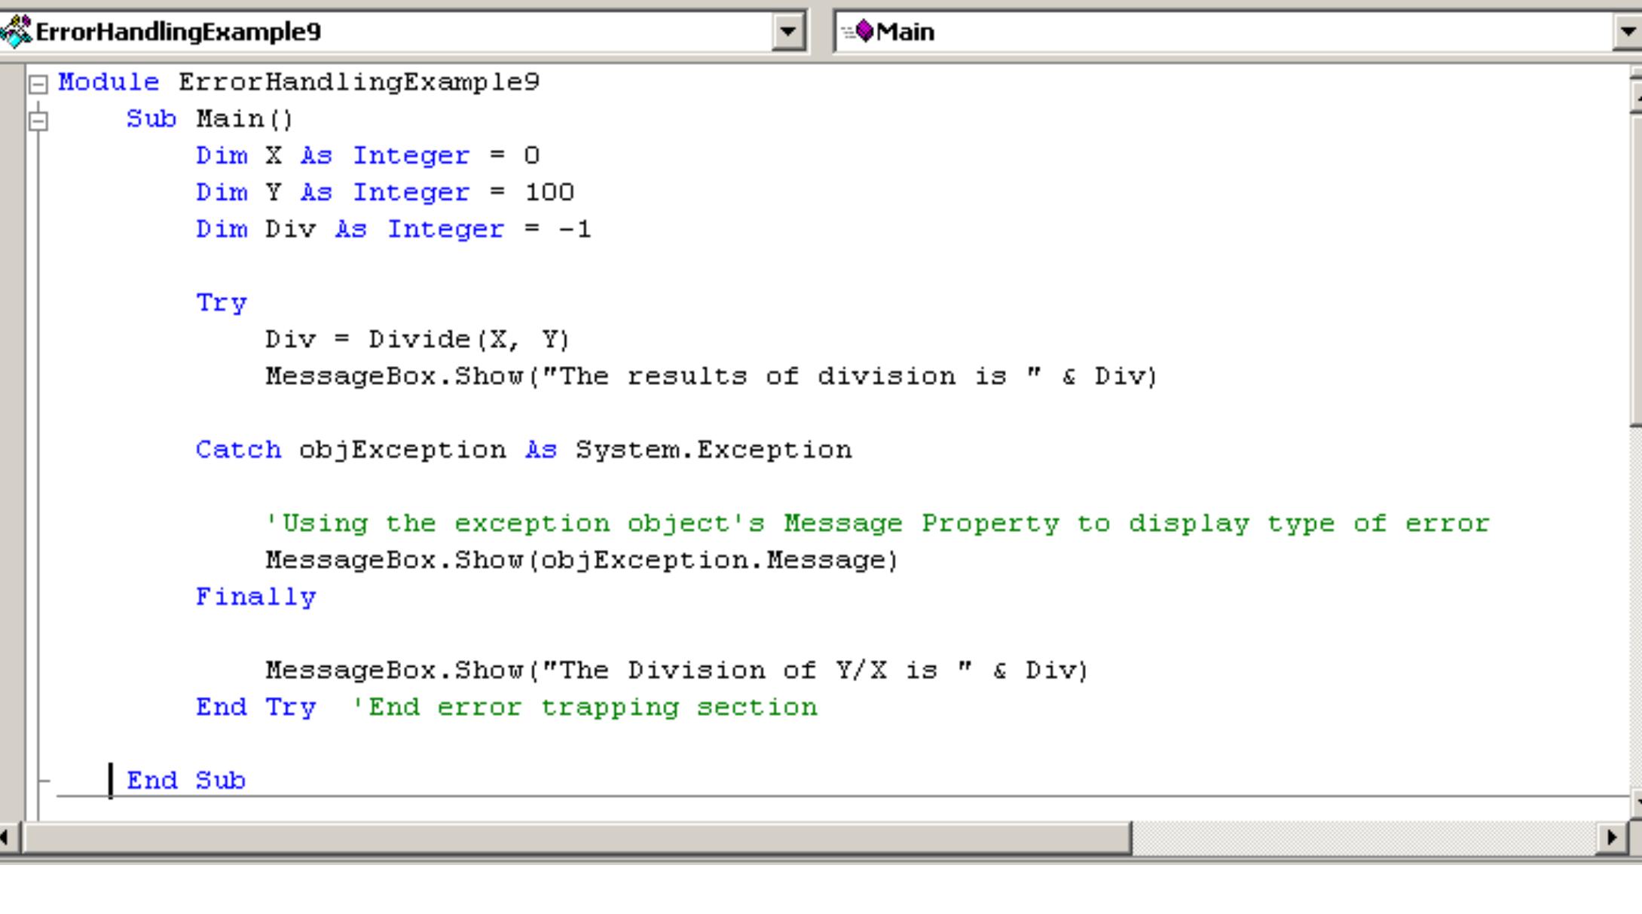
Task: Click the ErrorHandlingExample9 module icon
Action: [x=17, y=32]
